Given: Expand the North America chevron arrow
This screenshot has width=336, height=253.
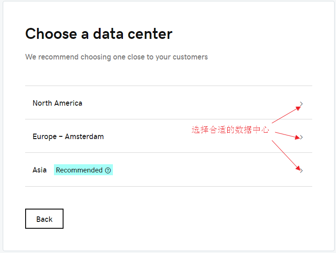Looking at the screenshot, I should coord(301,104).
